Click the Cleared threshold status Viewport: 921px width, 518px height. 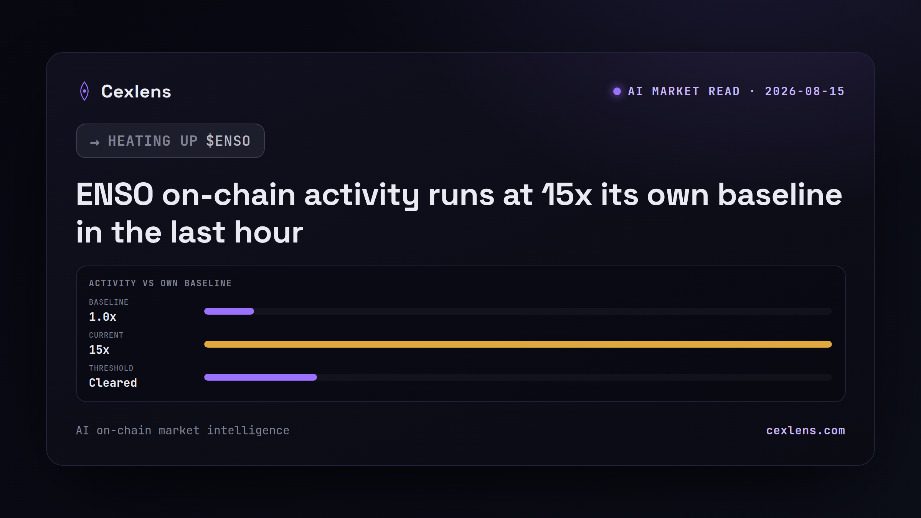tap(113, 383)
